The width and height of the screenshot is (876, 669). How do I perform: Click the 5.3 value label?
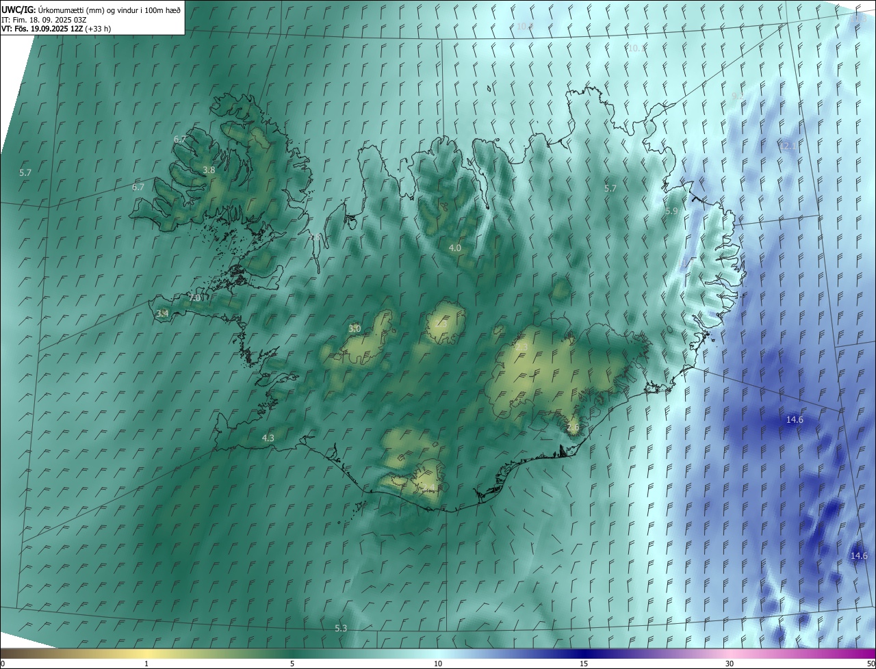point(341,628)
